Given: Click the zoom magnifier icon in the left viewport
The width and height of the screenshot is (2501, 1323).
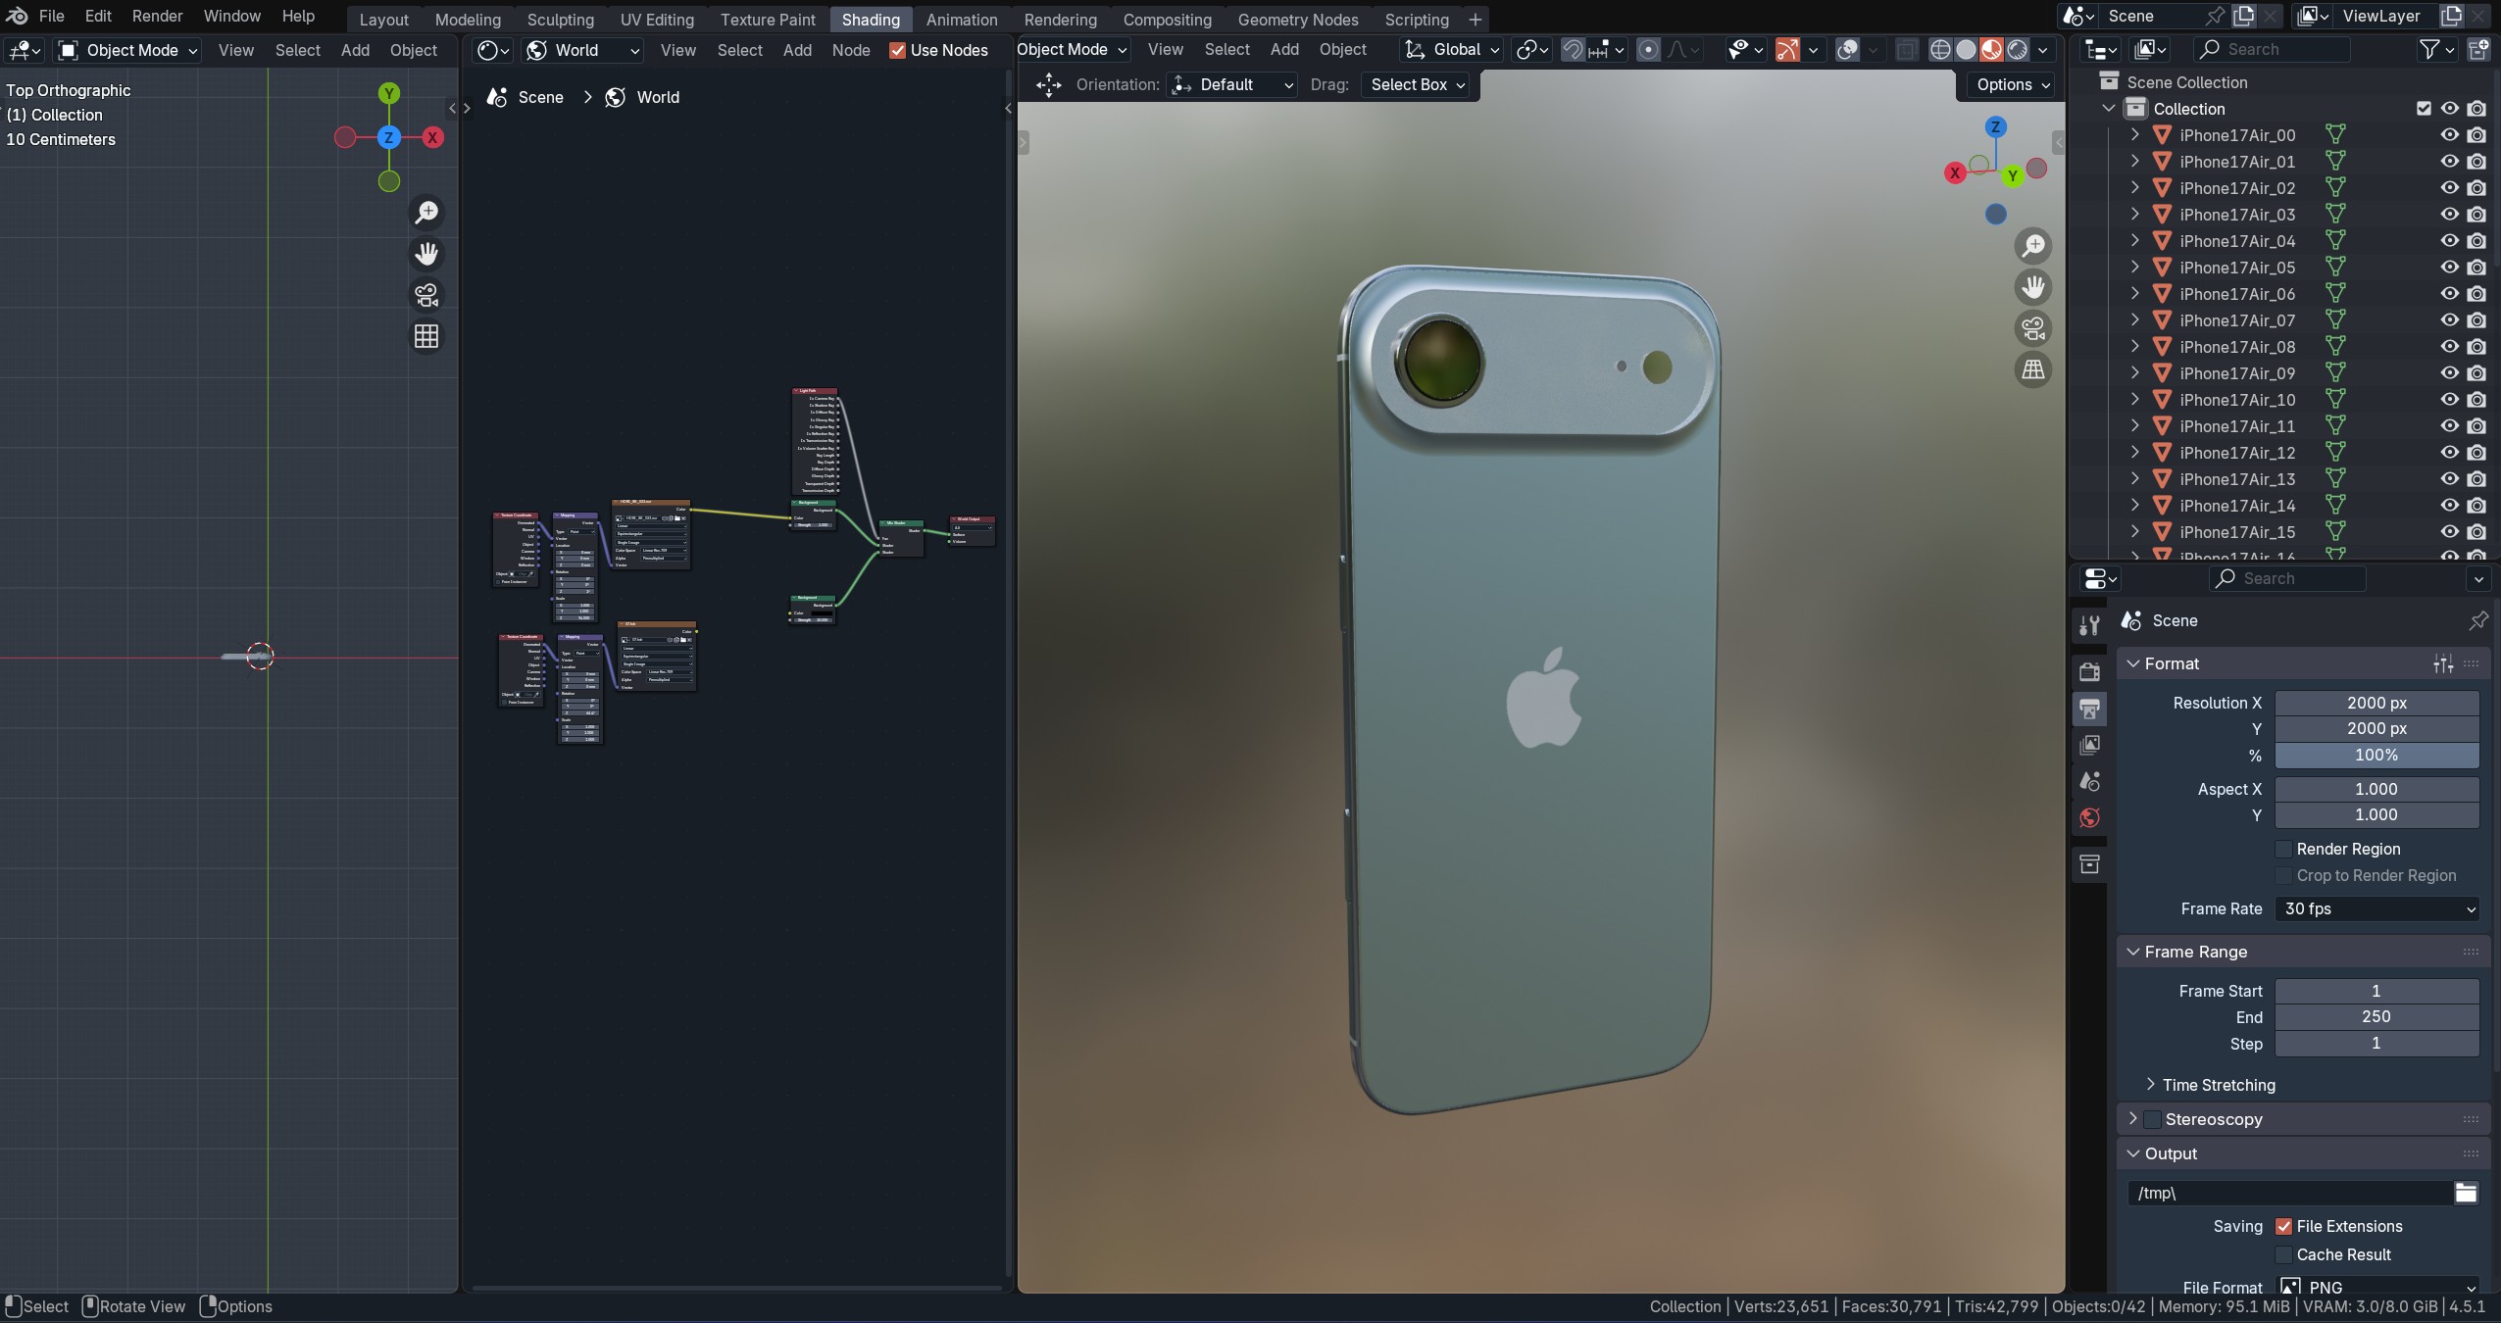Looking at the screenshot, I should tap(426, 213).
